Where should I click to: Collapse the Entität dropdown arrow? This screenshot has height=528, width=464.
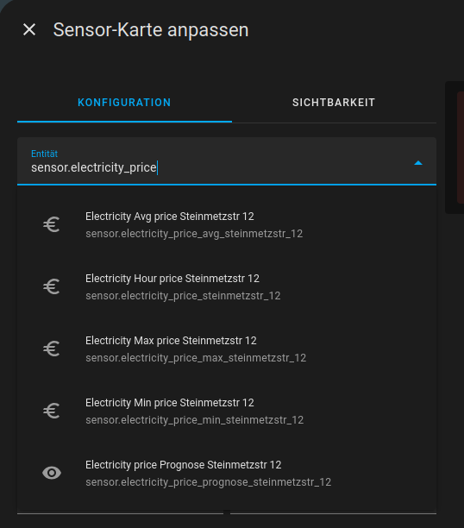coord(418,163)
